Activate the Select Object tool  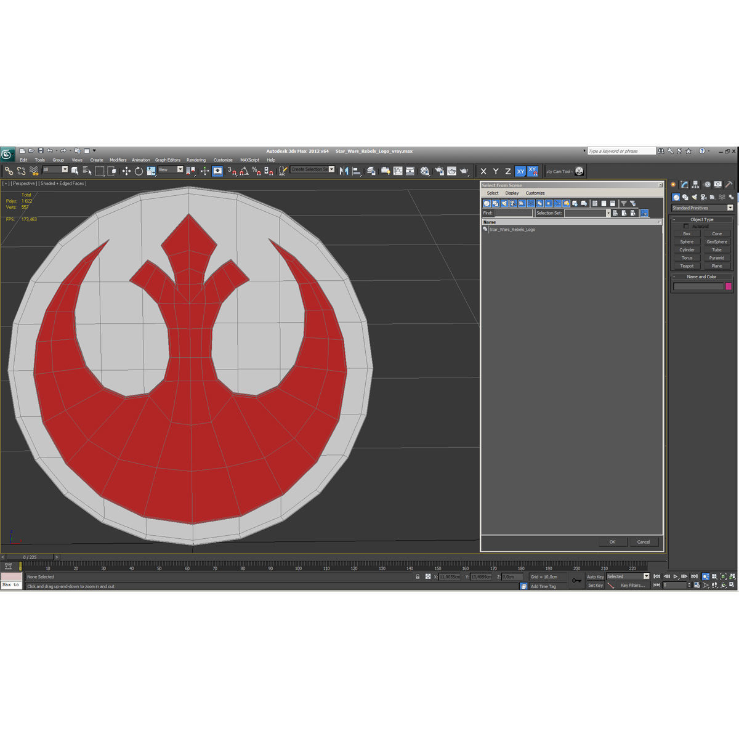click(75, 171)
